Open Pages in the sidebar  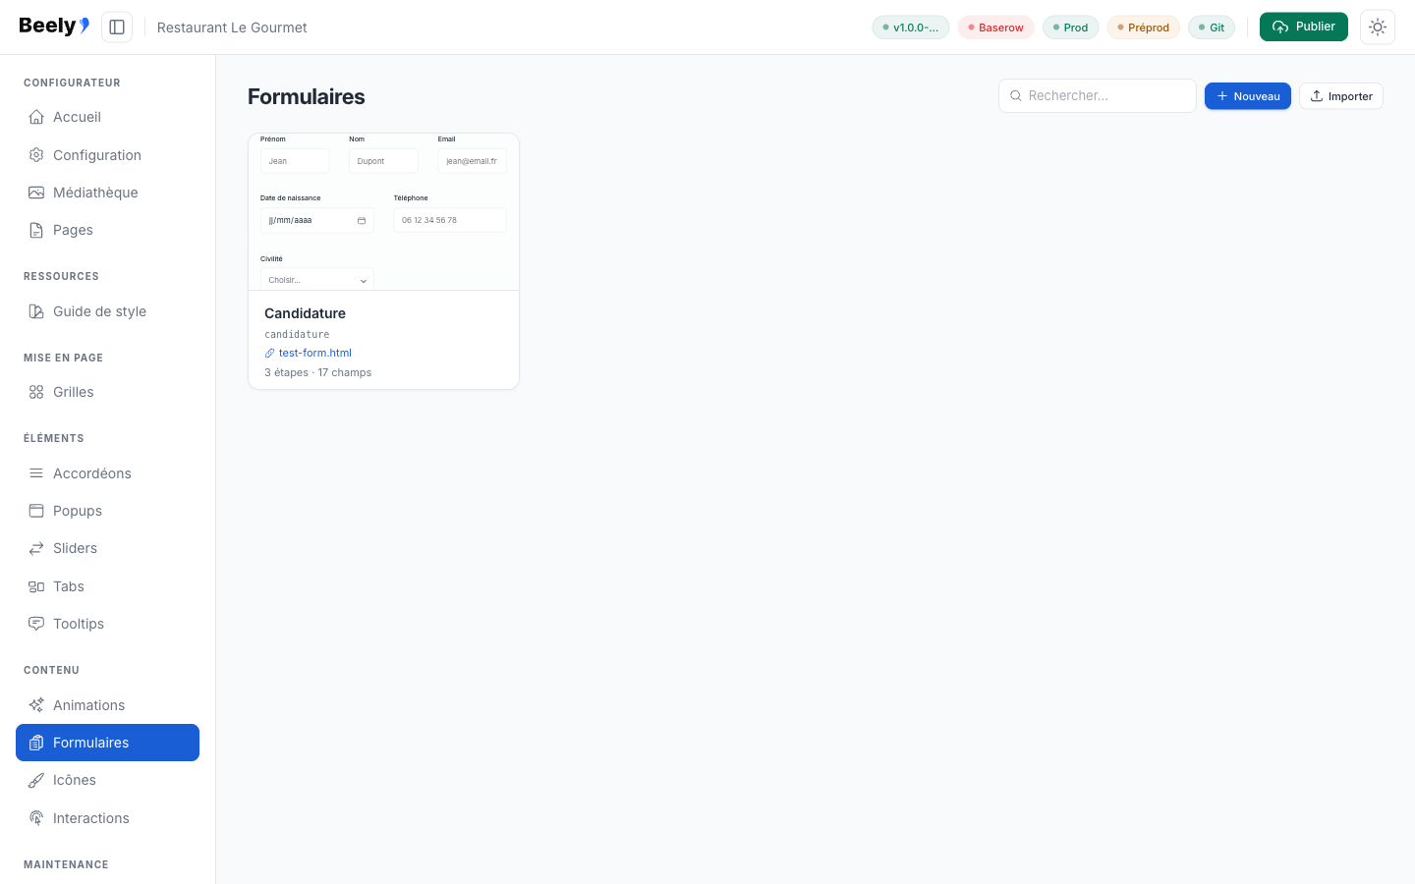(x=107, y=230)
